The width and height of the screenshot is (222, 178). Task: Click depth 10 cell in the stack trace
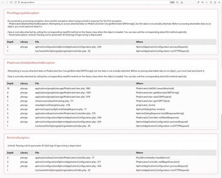(8, 88)
